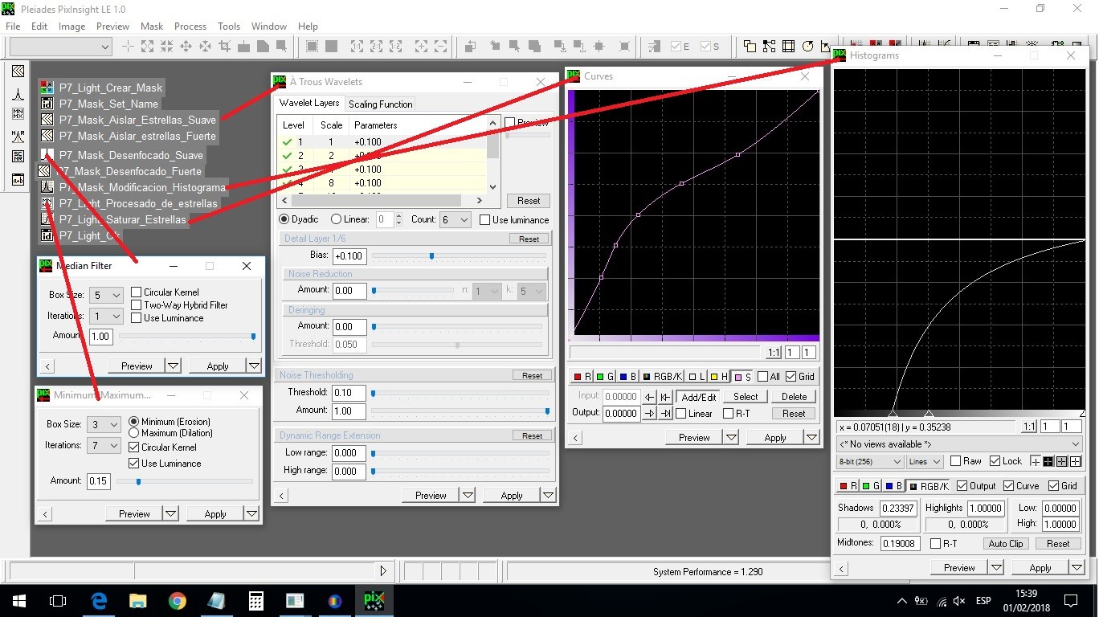The height and width of the screenshot is (617, 1099).
Task: Click Curves jump-to-last-point arrow icon
Action: [665, 413]
